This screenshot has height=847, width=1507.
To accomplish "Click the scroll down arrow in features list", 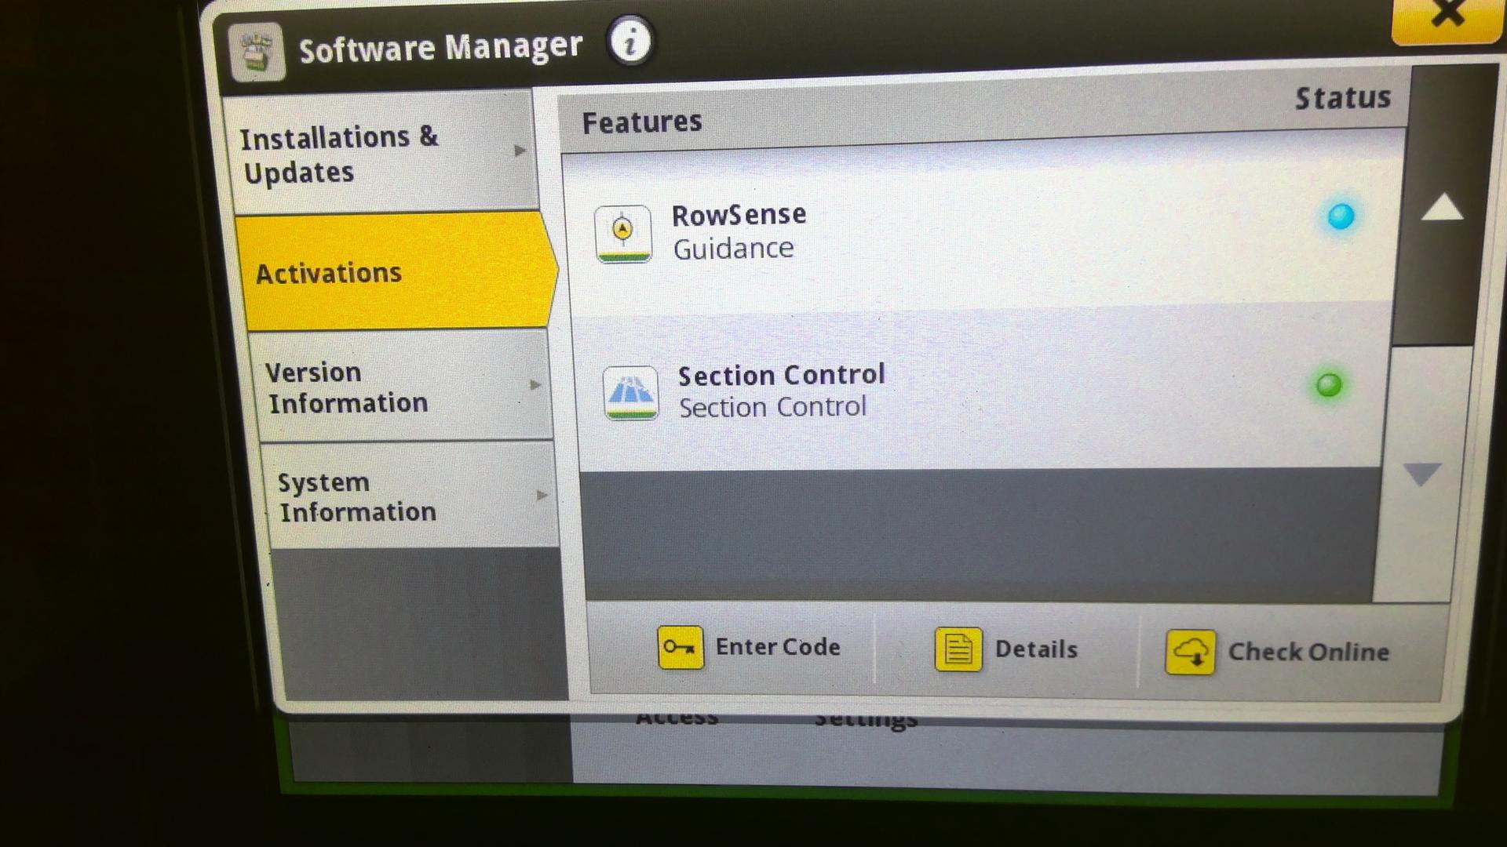I will [1421, 474].
